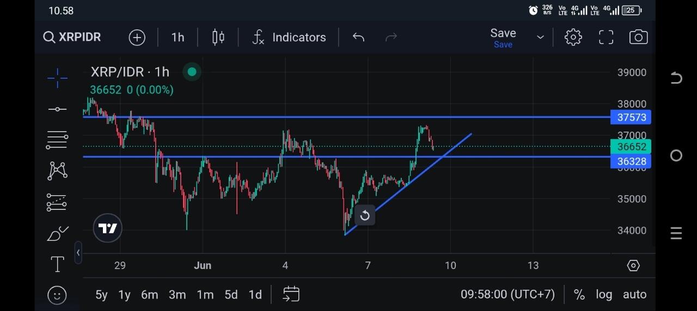Open chart settings gear

click(573, 37)
